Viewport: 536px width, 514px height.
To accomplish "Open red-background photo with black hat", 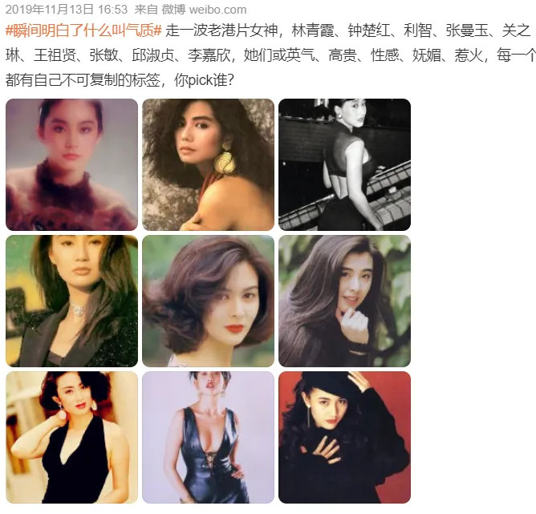I will tap(344, 437).
